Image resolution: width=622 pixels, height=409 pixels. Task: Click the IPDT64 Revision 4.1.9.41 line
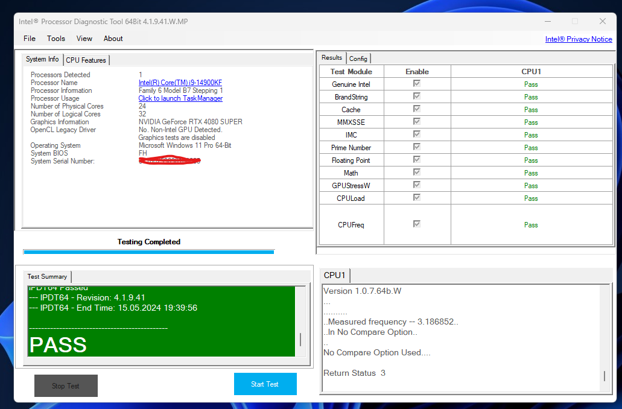(x=87, y=297)
